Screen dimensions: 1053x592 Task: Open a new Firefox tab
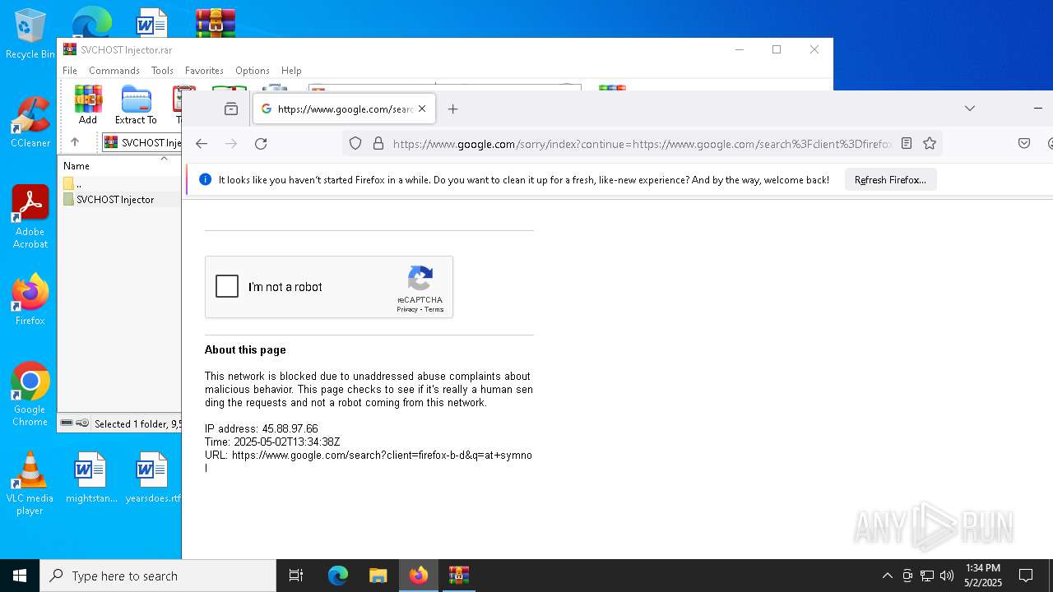pos(452,109)
